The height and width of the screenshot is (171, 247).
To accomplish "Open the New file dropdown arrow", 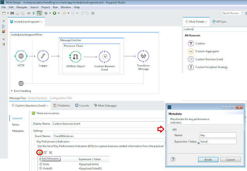I will (8, 13).
